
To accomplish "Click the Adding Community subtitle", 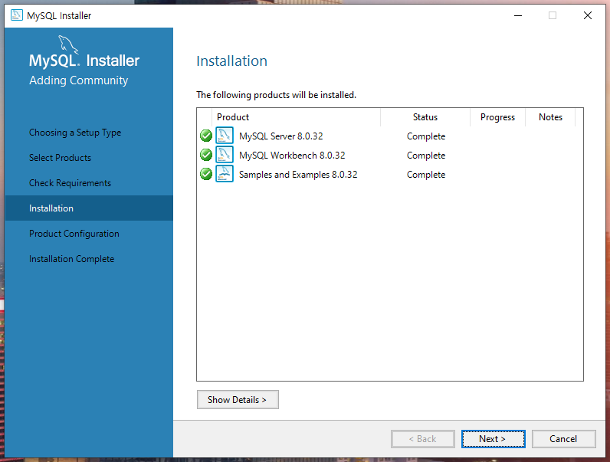I will [79, 80].
